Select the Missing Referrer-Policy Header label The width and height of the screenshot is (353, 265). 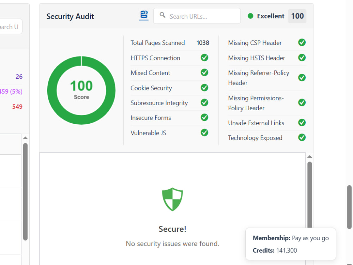tap(258, 78)
